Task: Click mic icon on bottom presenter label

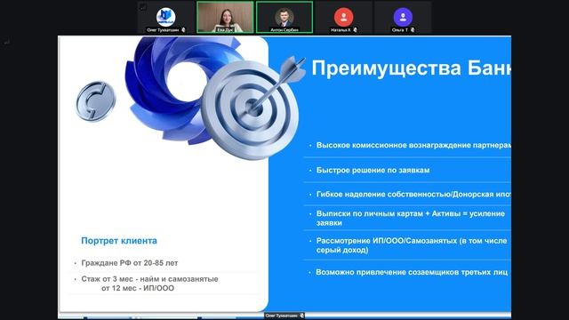Action: (x=302, y=316)
